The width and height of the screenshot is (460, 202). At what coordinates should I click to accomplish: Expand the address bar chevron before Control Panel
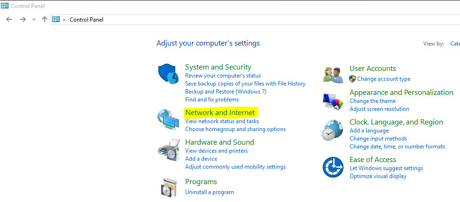(x=64, y=20)
